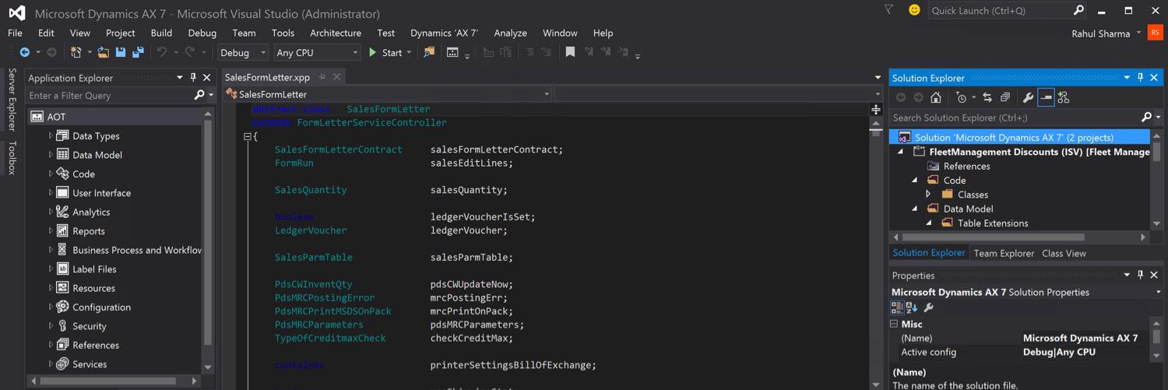The image size is (1168, 390).
Task: Open the Server Explorer side tab
Action: 12,100
